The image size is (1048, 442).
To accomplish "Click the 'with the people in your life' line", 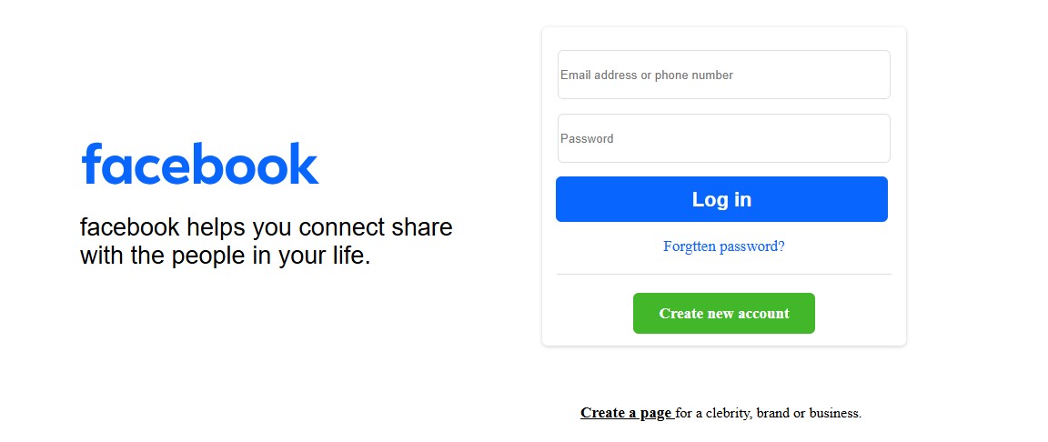I will point(226,256).
